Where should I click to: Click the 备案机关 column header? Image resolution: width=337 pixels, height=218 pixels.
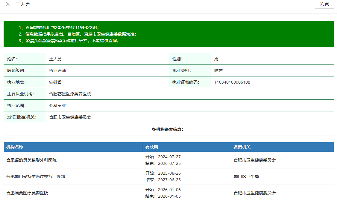(x=242, y=147)
